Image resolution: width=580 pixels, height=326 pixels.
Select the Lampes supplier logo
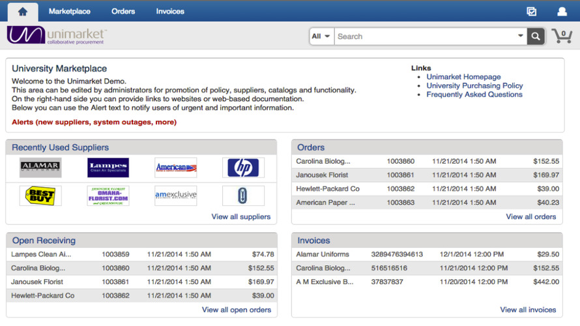pyautogui.click(x=108, y=168)
